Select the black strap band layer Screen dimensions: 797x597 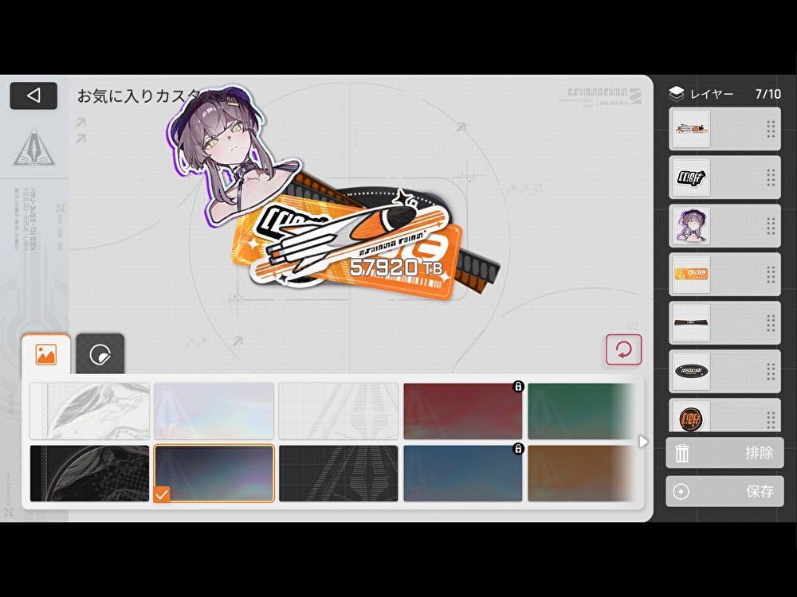690,323
